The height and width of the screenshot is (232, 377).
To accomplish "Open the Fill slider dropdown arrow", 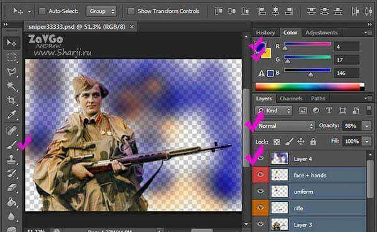I will (x=367, y=141).
